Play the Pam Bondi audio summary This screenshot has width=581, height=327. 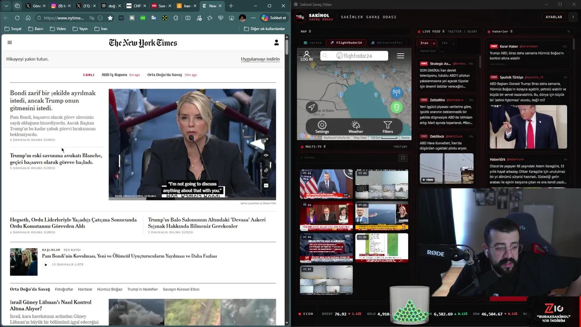pyautogui.click(x=45, y=264)
